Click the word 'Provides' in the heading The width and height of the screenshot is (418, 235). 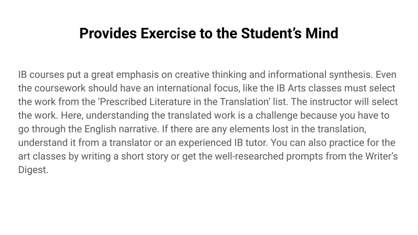click(108, 33)
